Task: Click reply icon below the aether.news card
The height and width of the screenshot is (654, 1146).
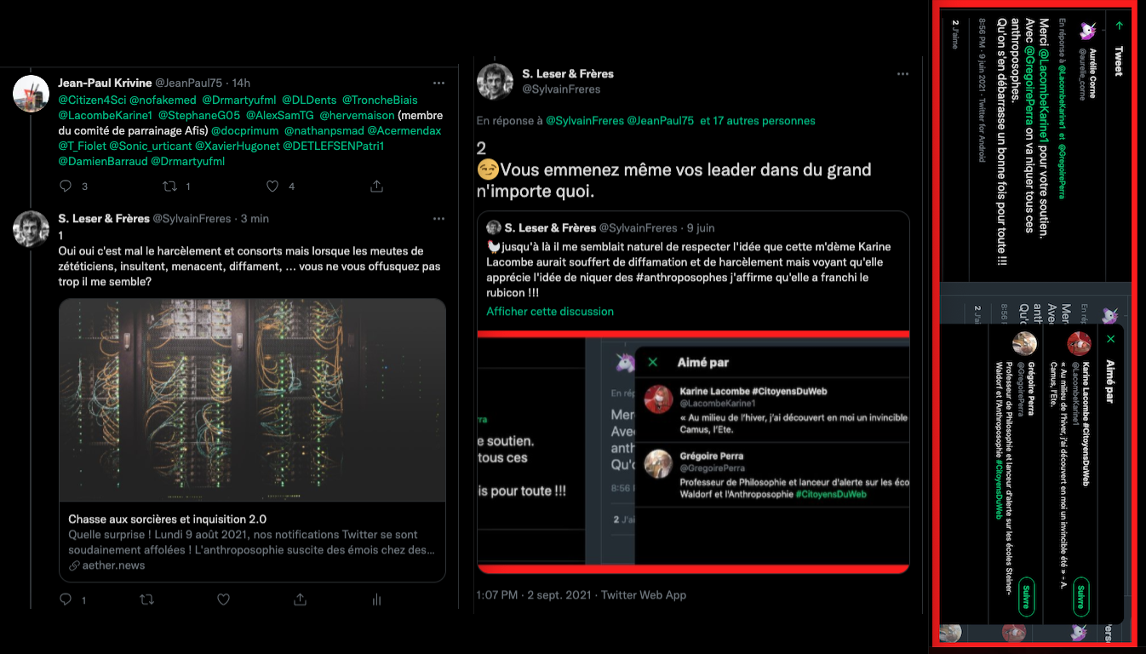Action: [x=66, y=599]
